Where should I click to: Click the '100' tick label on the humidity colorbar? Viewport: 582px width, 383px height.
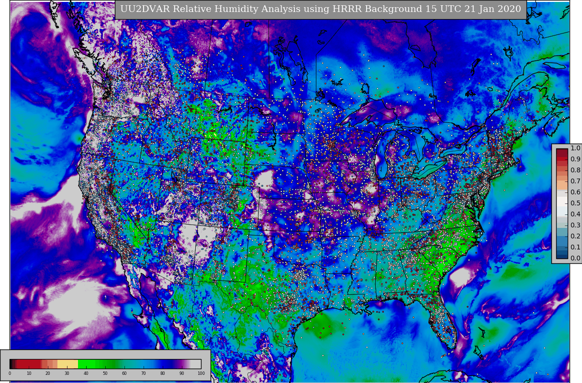(x=201, y=373)
